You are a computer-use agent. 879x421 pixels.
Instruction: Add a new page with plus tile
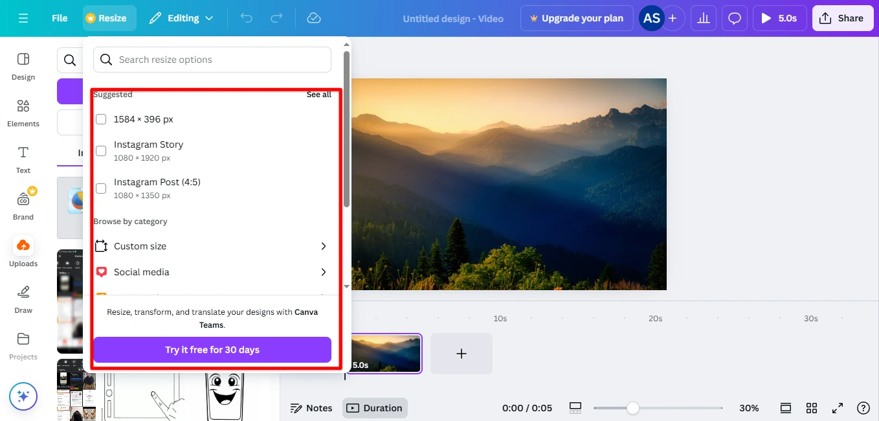[x=462, y=354]
